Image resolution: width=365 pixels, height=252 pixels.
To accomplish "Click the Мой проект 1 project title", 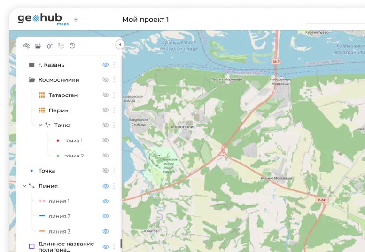I will point(145,19).
